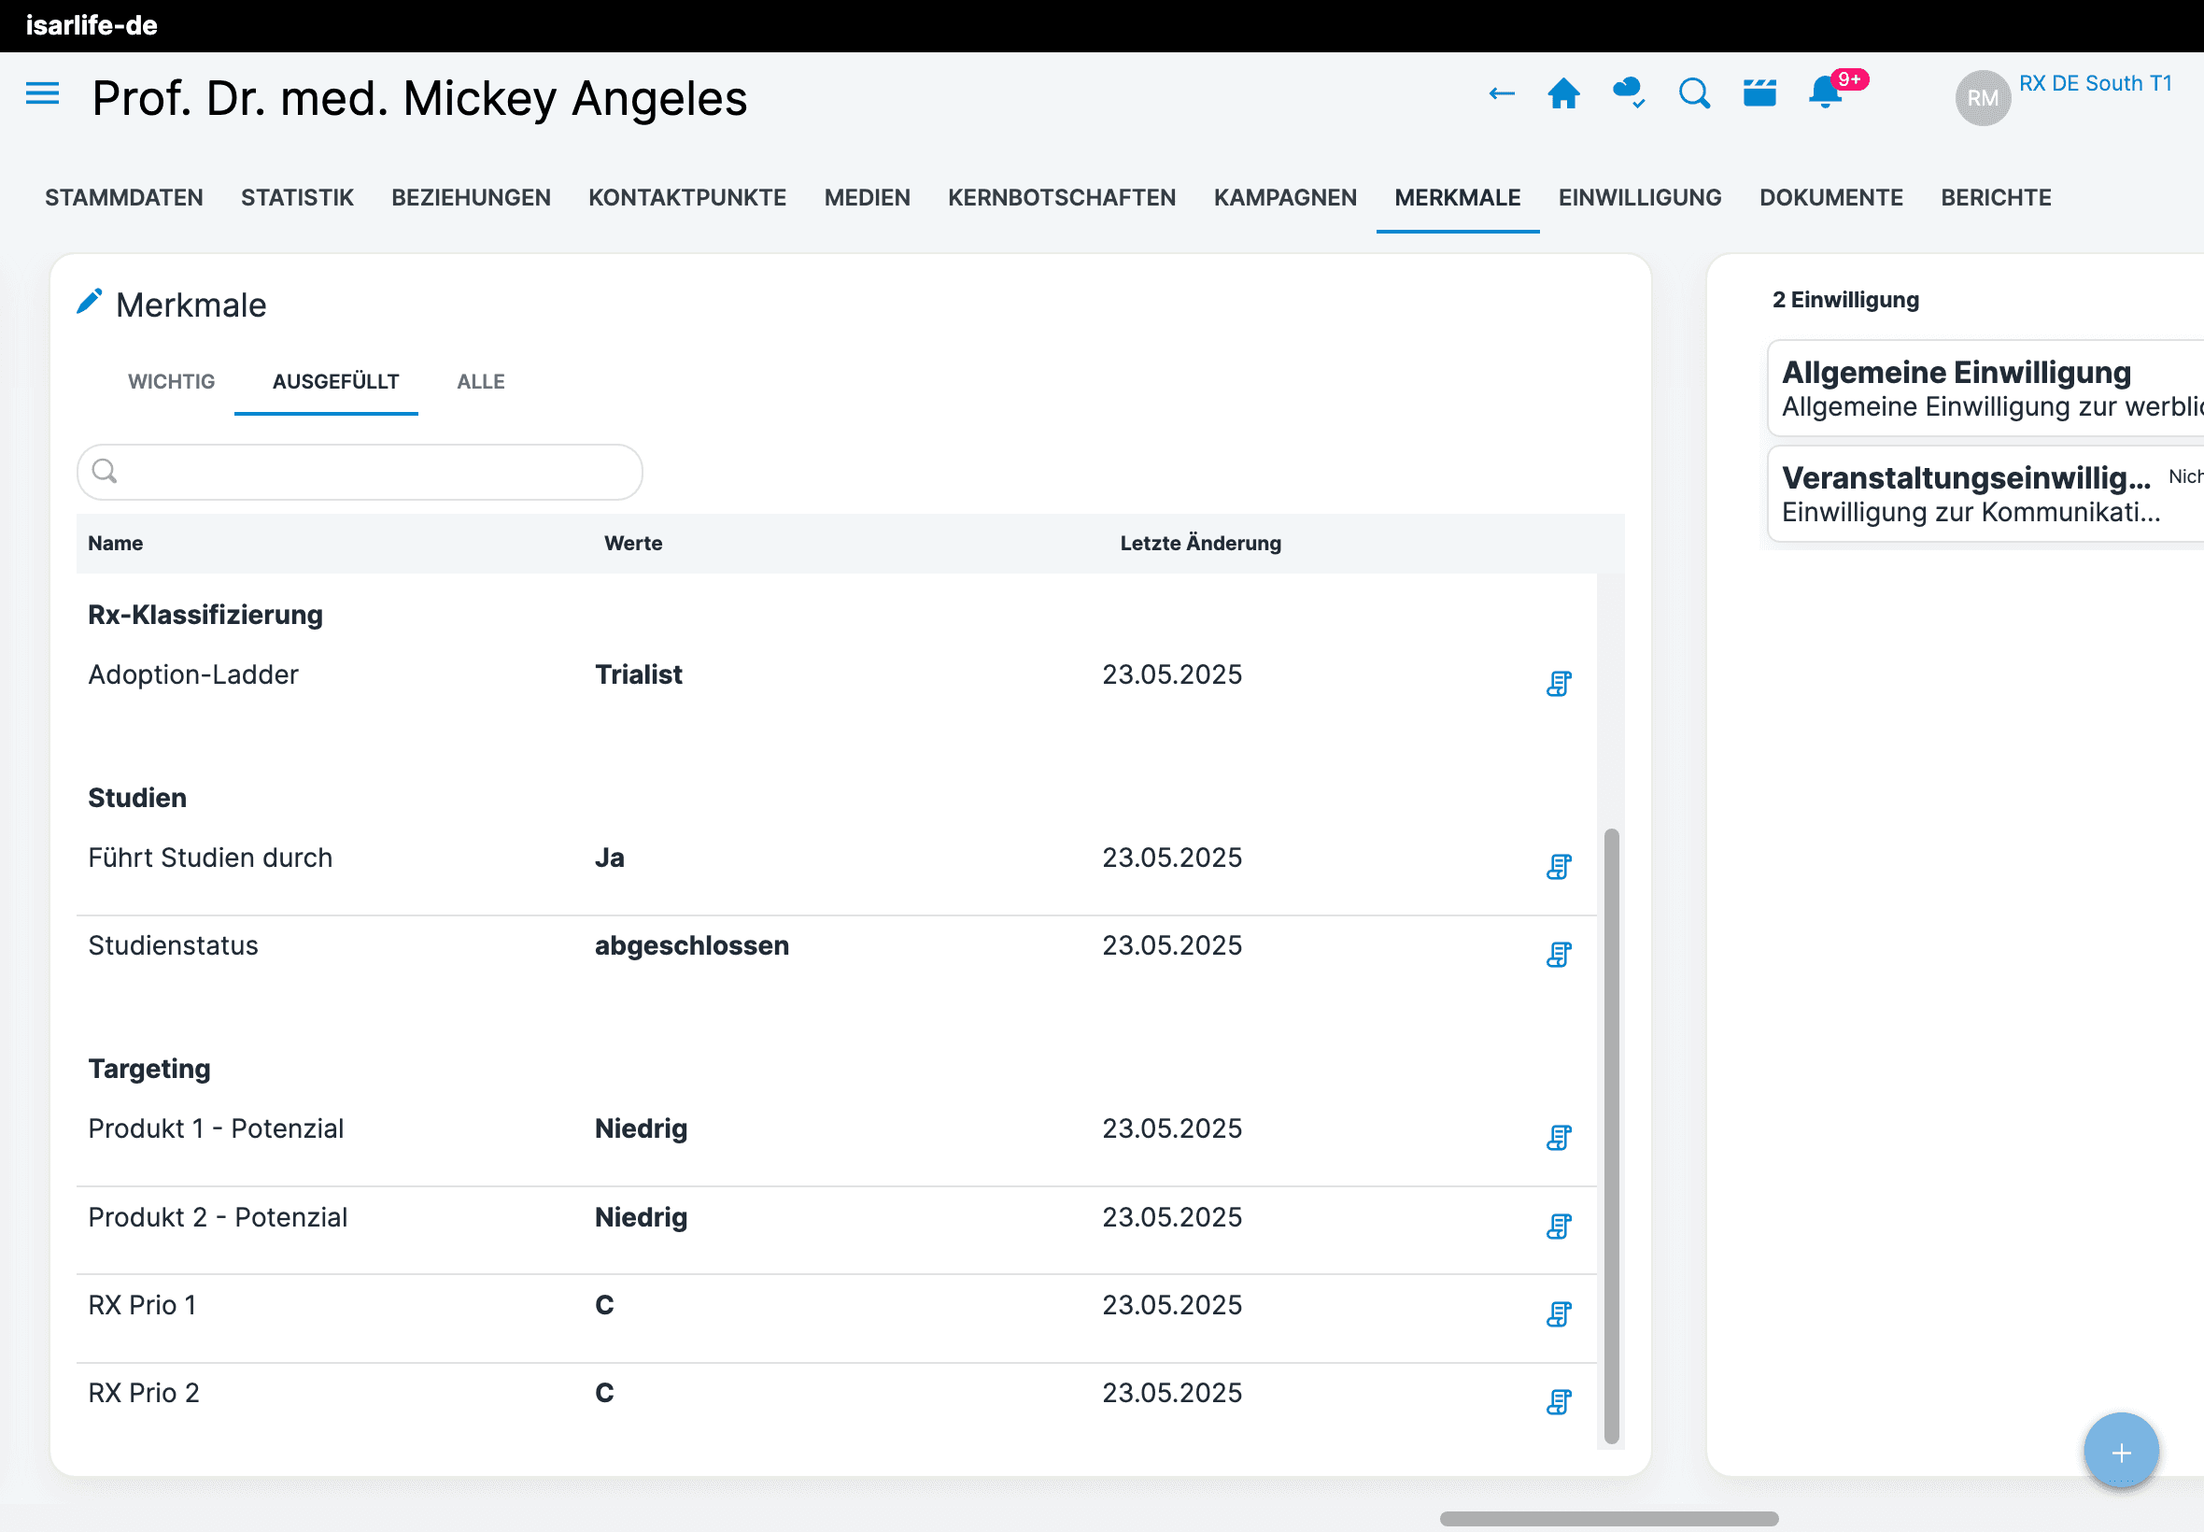Open history icon for Adoption-Ladder row

(1560, 685)
